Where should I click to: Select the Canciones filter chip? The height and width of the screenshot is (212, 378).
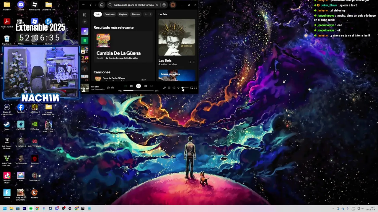click(x=110, y=14)
